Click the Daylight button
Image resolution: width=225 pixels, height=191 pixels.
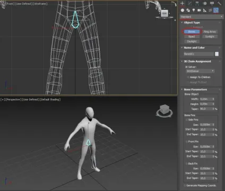(192, 41)
